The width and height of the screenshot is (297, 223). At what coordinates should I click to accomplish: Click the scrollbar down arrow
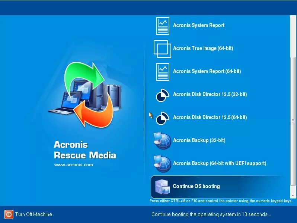[x=293, y=196]
